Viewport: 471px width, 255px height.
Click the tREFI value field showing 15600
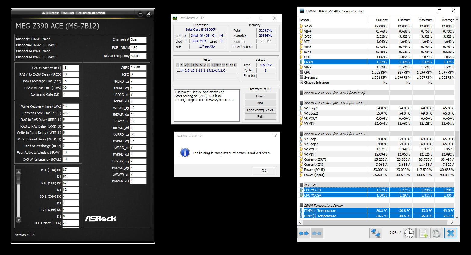pyautogui.click(x=138, y=68)
